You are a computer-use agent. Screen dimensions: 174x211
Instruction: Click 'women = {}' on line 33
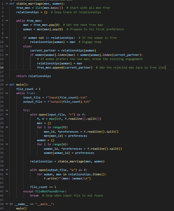46,140
